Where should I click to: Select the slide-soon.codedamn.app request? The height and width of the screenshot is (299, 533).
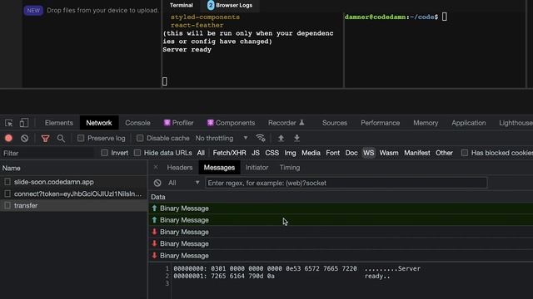click(73, 182)
